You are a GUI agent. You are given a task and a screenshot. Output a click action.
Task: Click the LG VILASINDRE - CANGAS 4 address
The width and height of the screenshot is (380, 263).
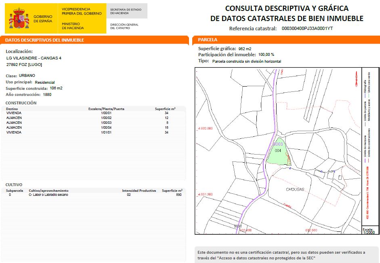tap(34, 58)
